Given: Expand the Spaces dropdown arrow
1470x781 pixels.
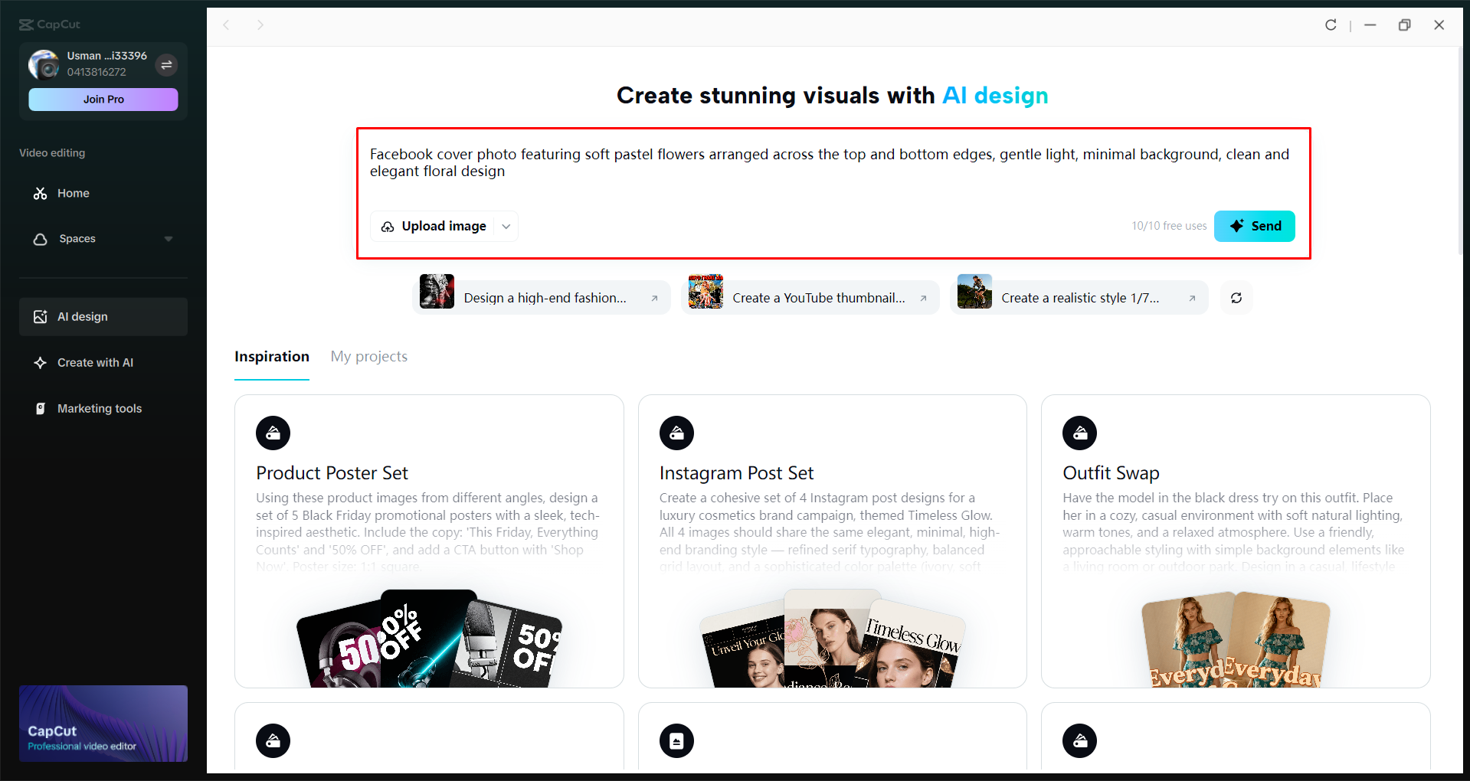Looking at the screenshot, I should 169,239.
